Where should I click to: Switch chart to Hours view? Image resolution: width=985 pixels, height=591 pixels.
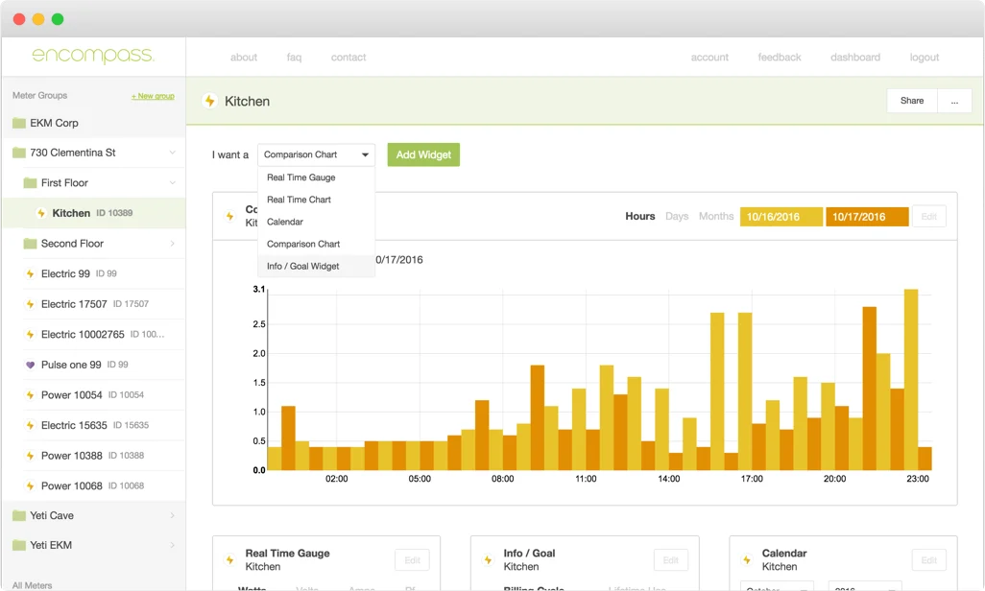click(640, 216)
